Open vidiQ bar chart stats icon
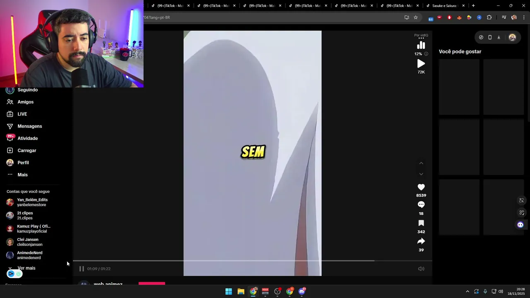 (x=421, y=46)
